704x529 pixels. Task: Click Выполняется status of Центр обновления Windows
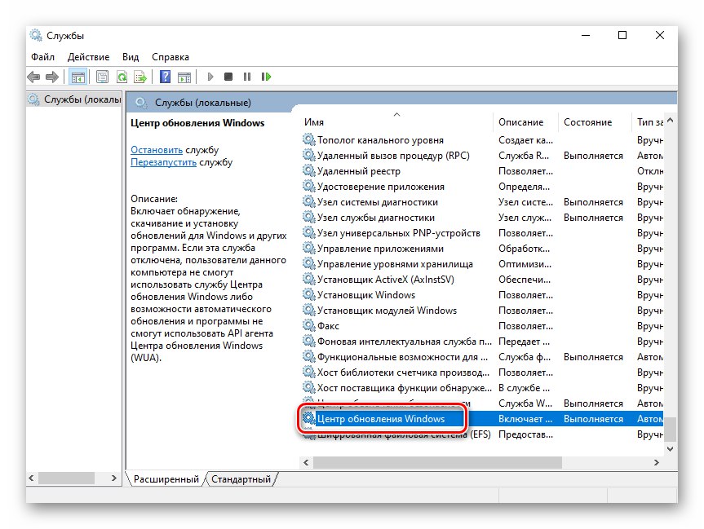click(x=593, y=419)
